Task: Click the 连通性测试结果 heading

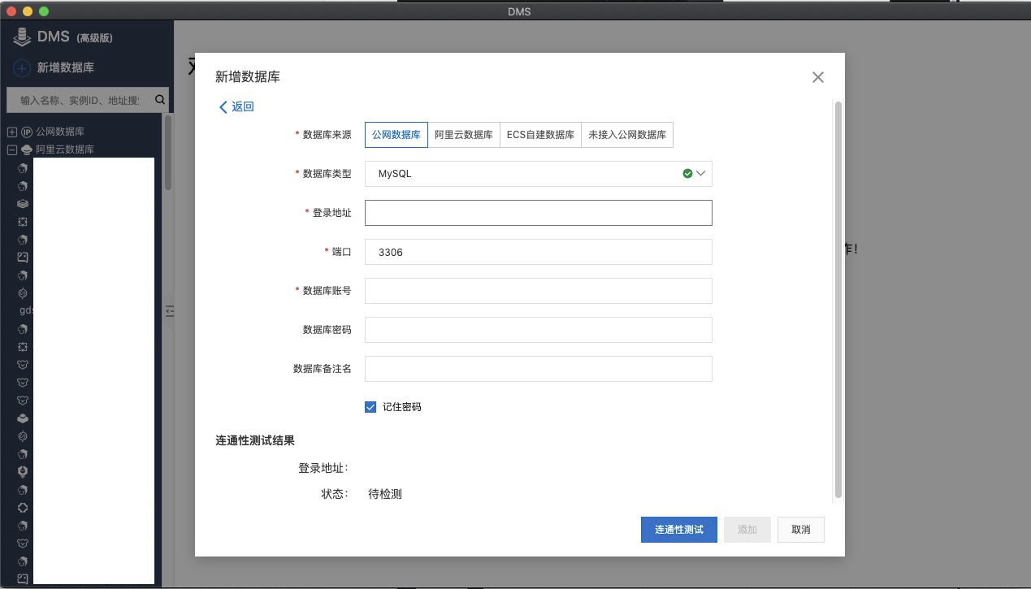Action: (x=255, y=440)
